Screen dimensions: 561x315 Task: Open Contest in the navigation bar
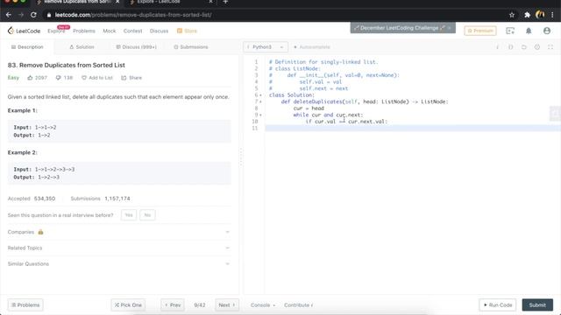click(x=132, y=31)
